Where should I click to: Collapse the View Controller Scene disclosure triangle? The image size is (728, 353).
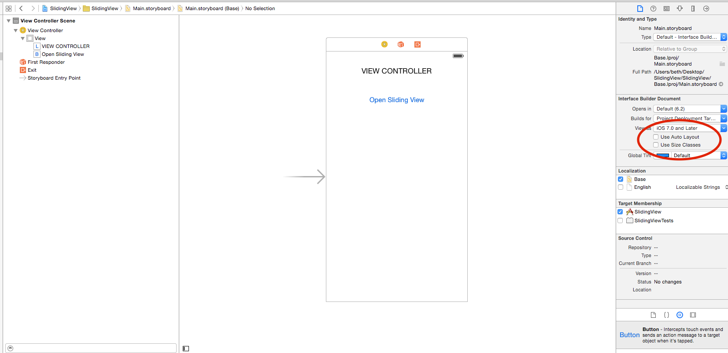click(x=8, y=21)
